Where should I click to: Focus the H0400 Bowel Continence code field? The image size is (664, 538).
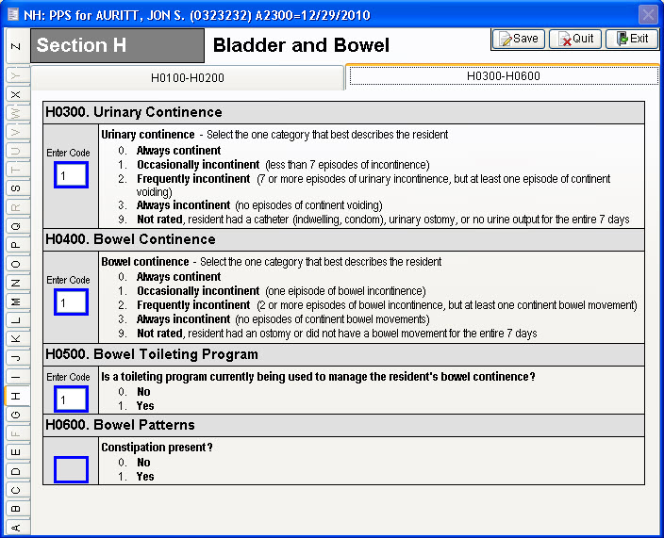[71, 302]
